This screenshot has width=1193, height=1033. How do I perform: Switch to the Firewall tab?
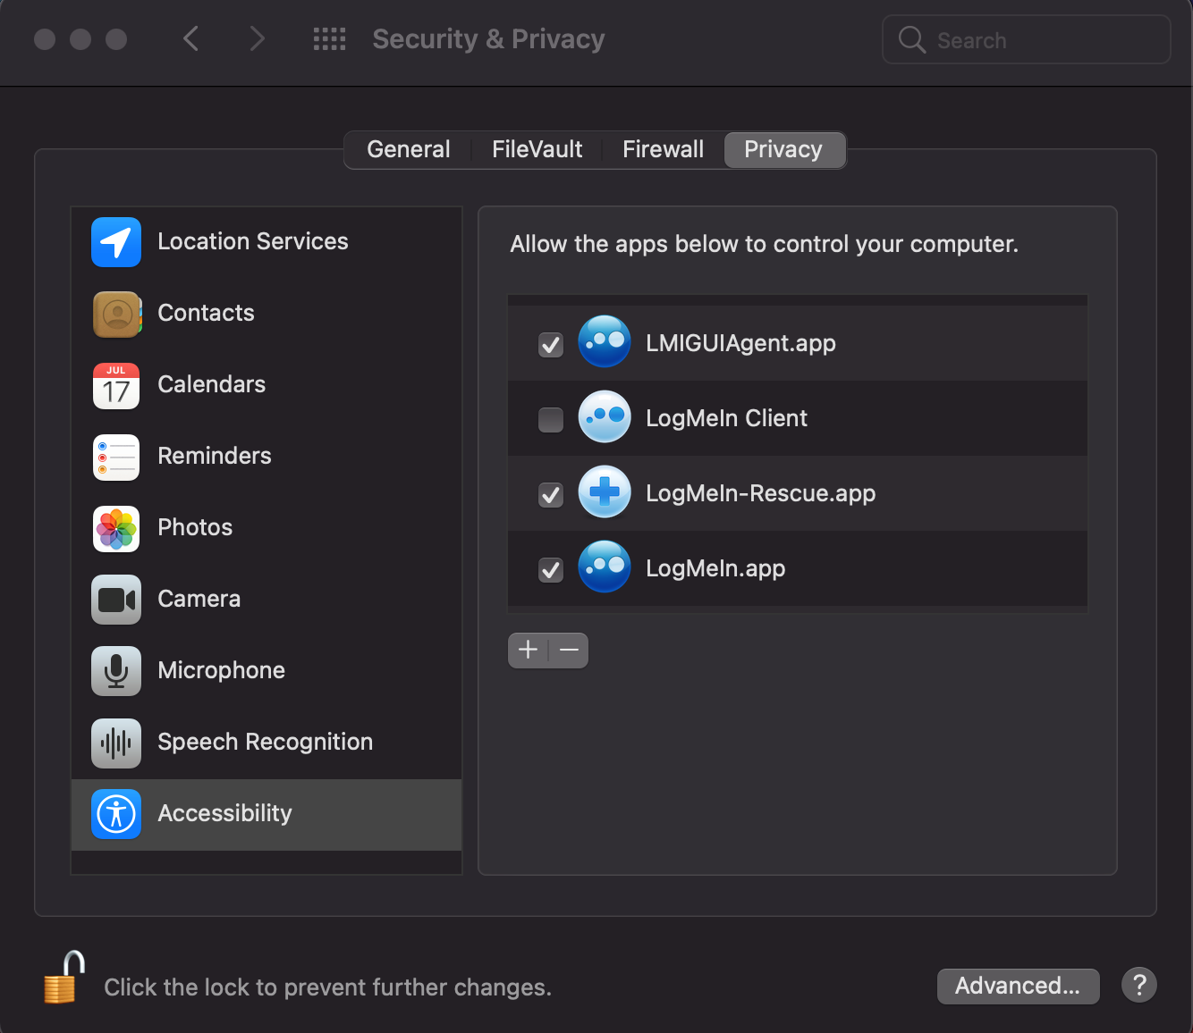tap(663, 149)
